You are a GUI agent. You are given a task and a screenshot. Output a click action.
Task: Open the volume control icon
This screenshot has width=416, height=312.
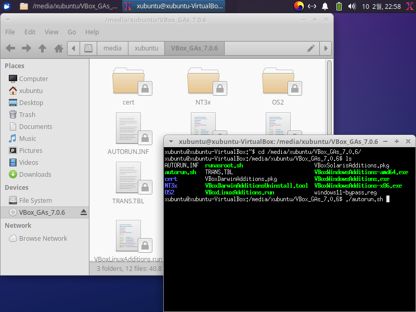pos(352,6)
